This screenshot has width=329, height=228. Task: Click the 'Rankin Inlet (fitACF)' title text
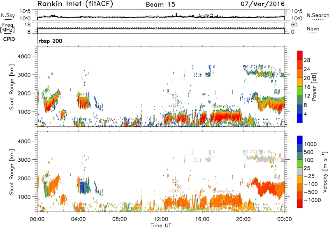(75, 4)
